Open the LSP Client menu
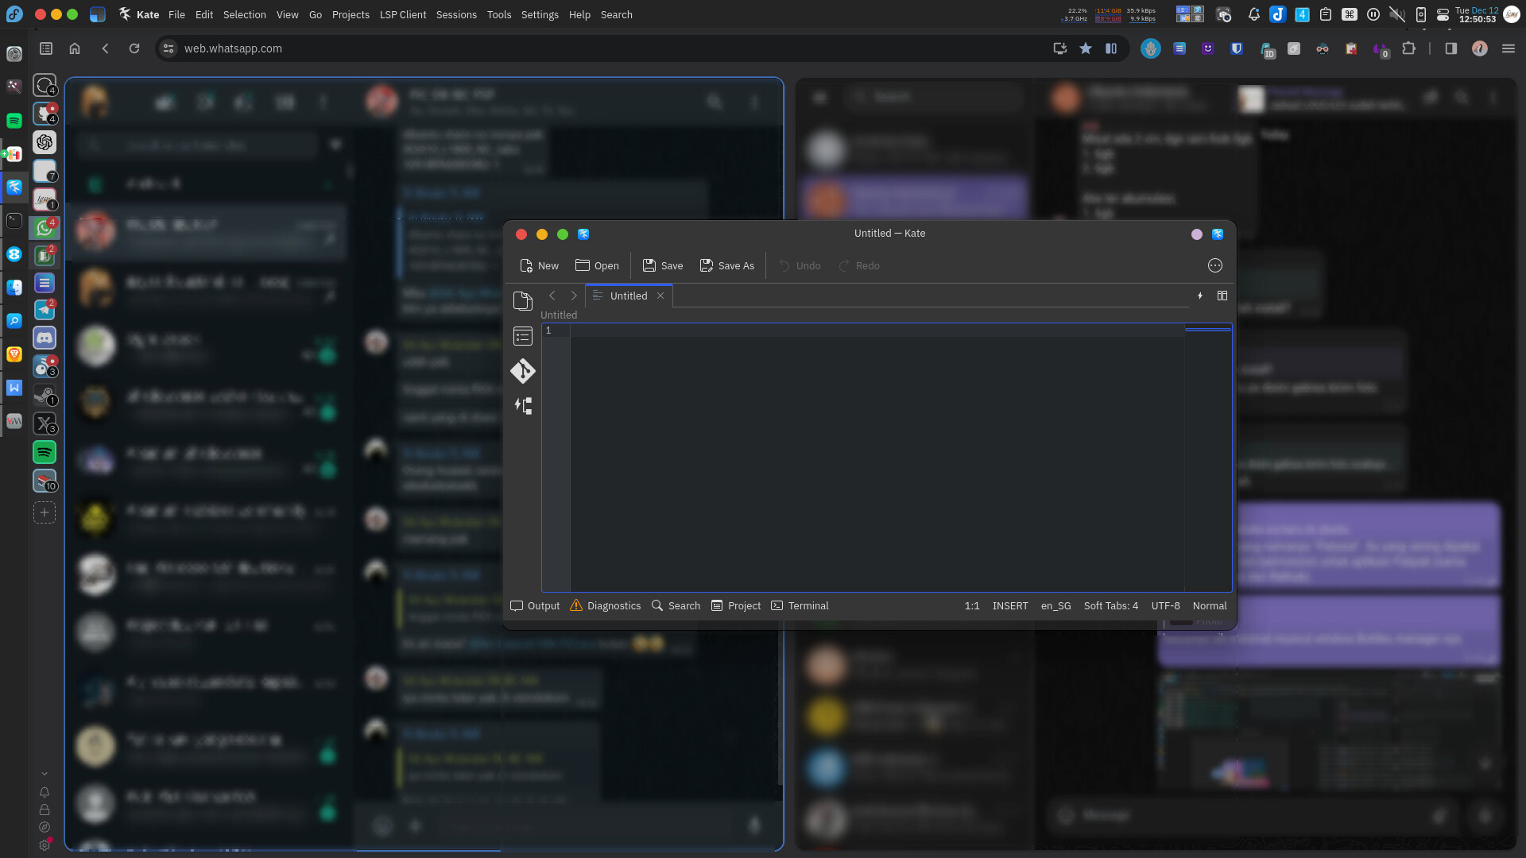Image resolution: width=1526 pixels, height=858 pixels. click(402, 14)
